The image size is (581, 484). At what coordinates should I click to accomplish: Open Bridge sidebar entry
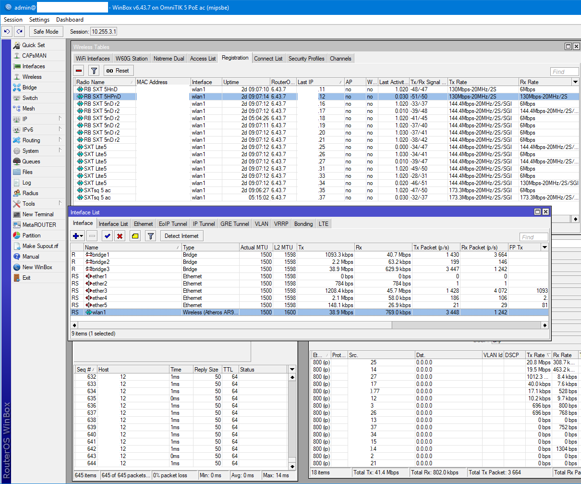(x=29, y=87)
